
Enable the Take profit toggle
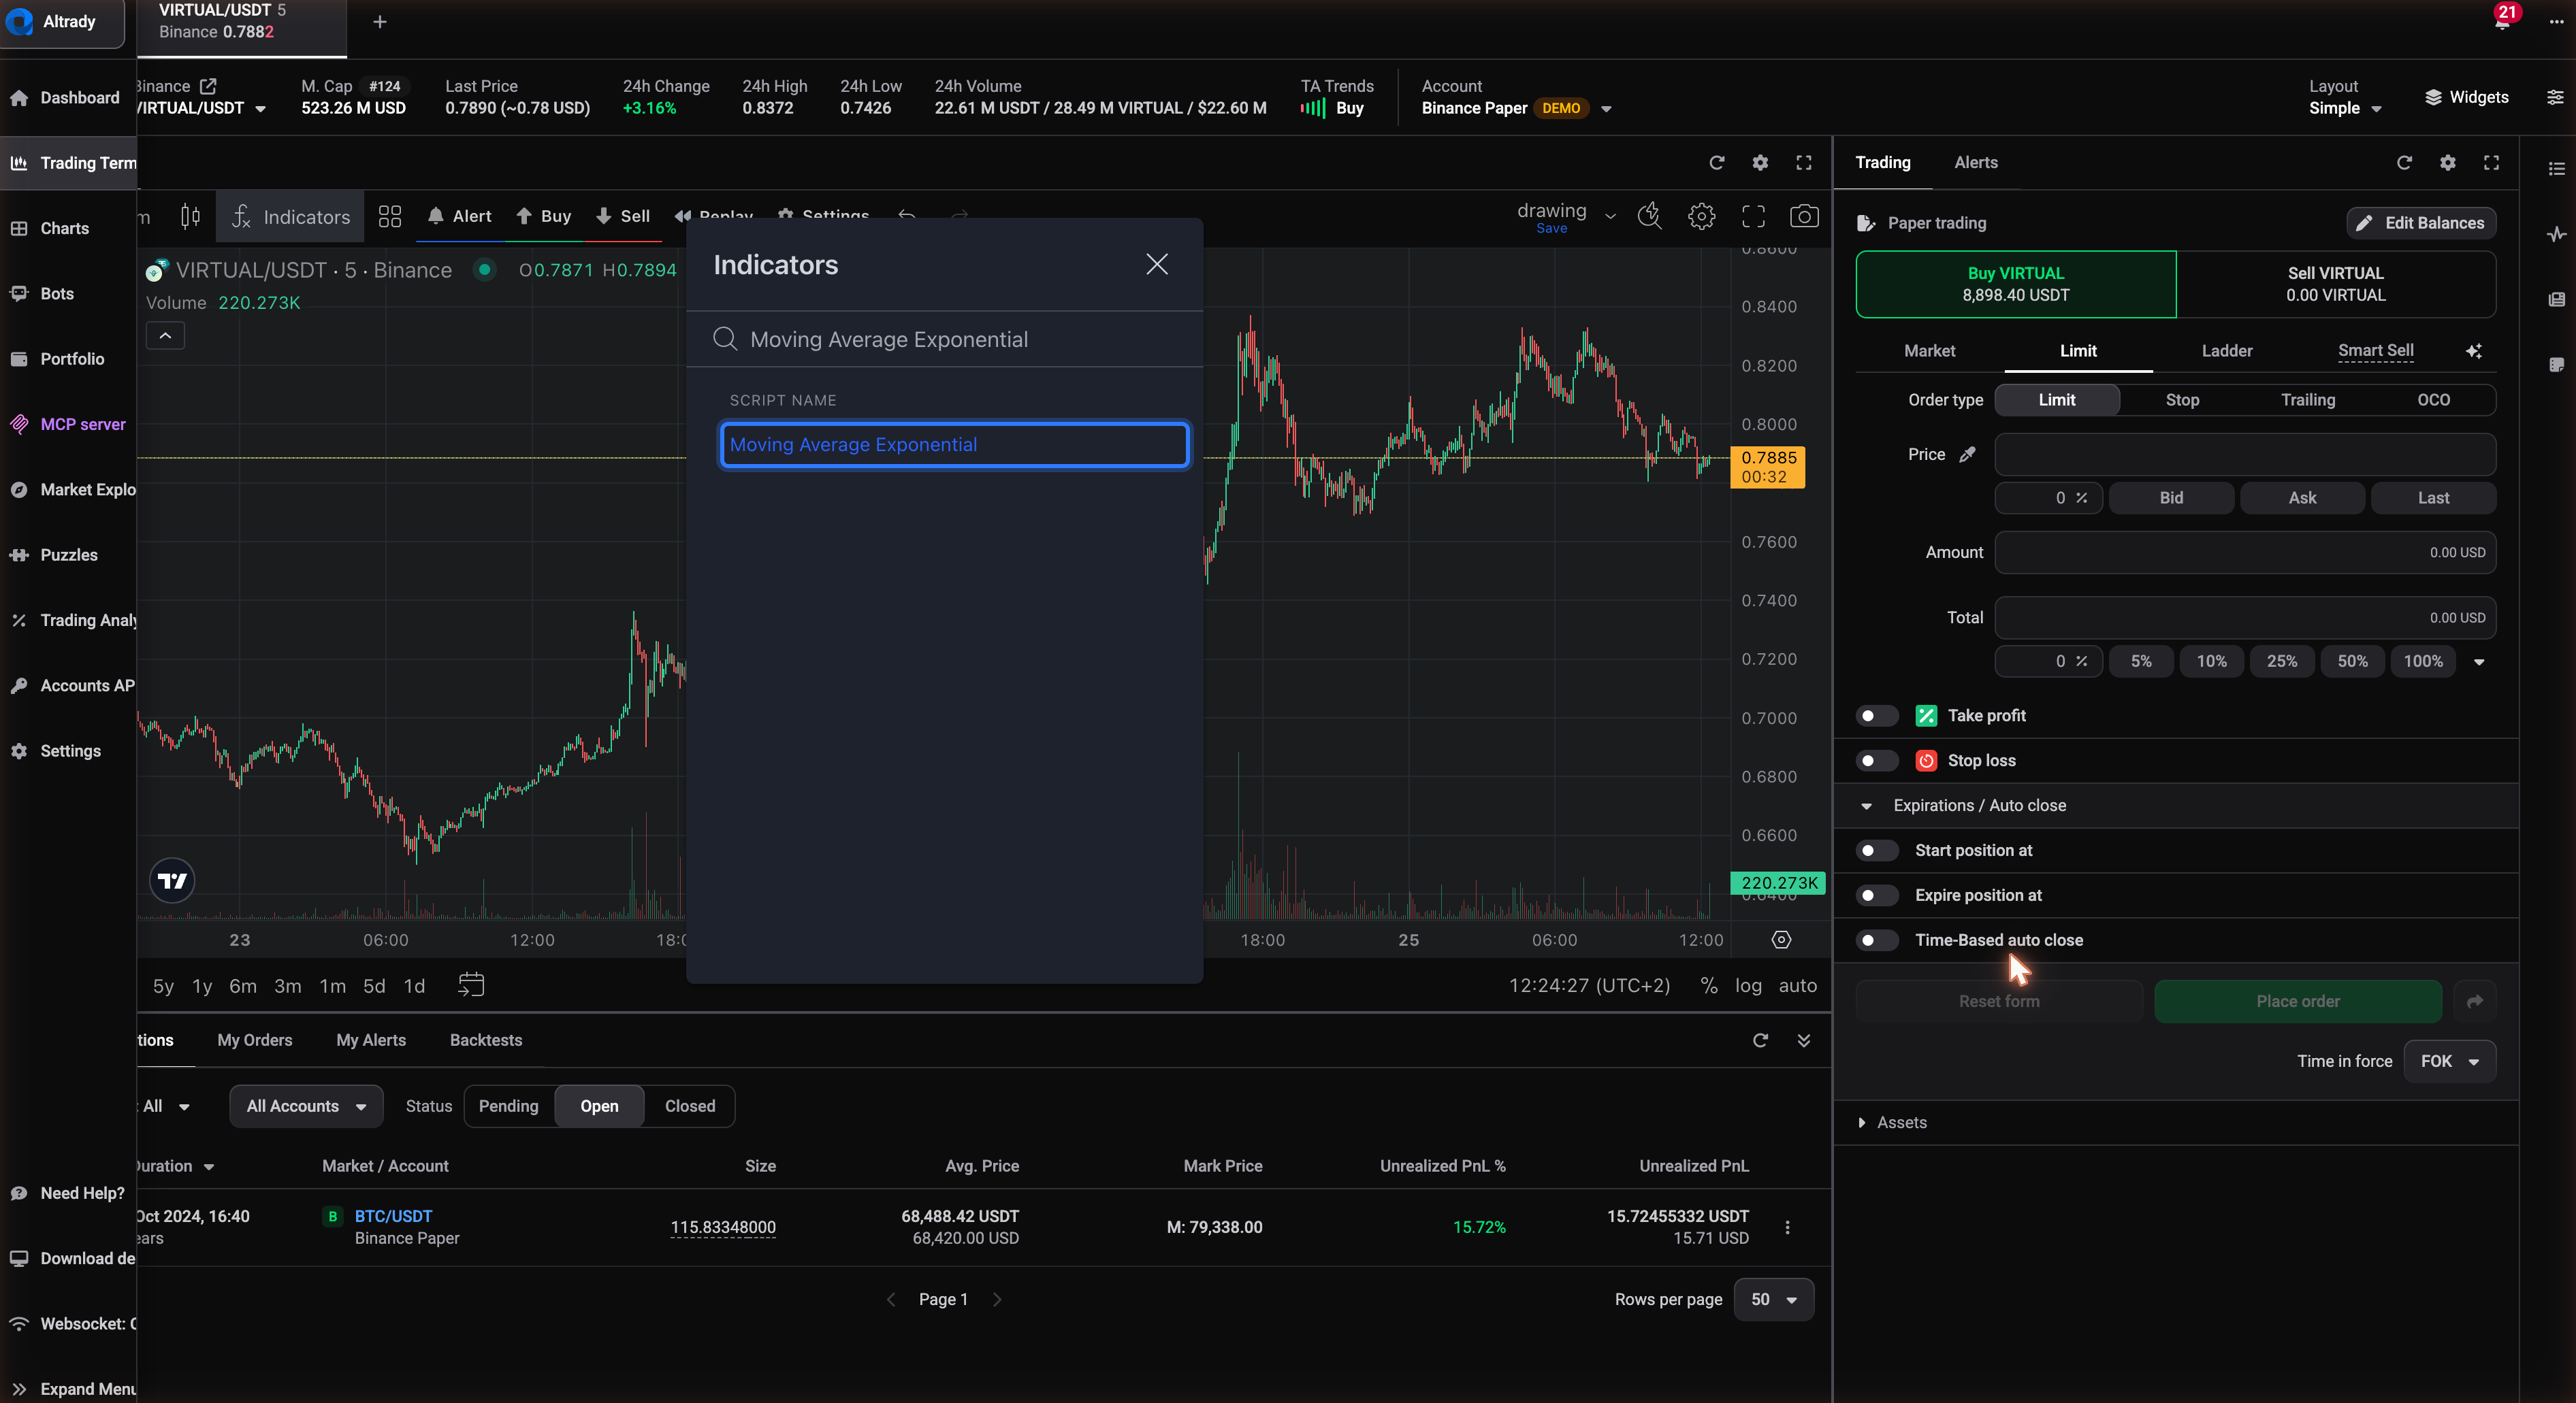[1876, 716]
